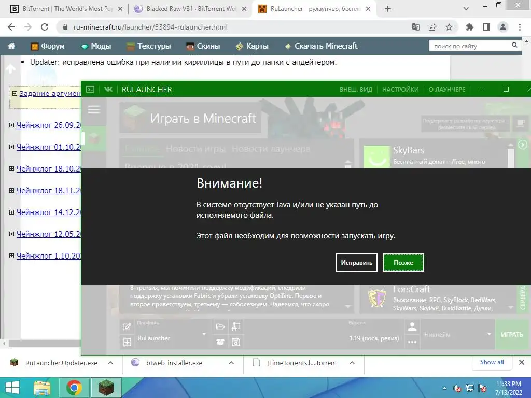This screenshot has height=398, width=531.
Task: Expand the Задание аргументов spoiler
Action: [x=15, y=93]
